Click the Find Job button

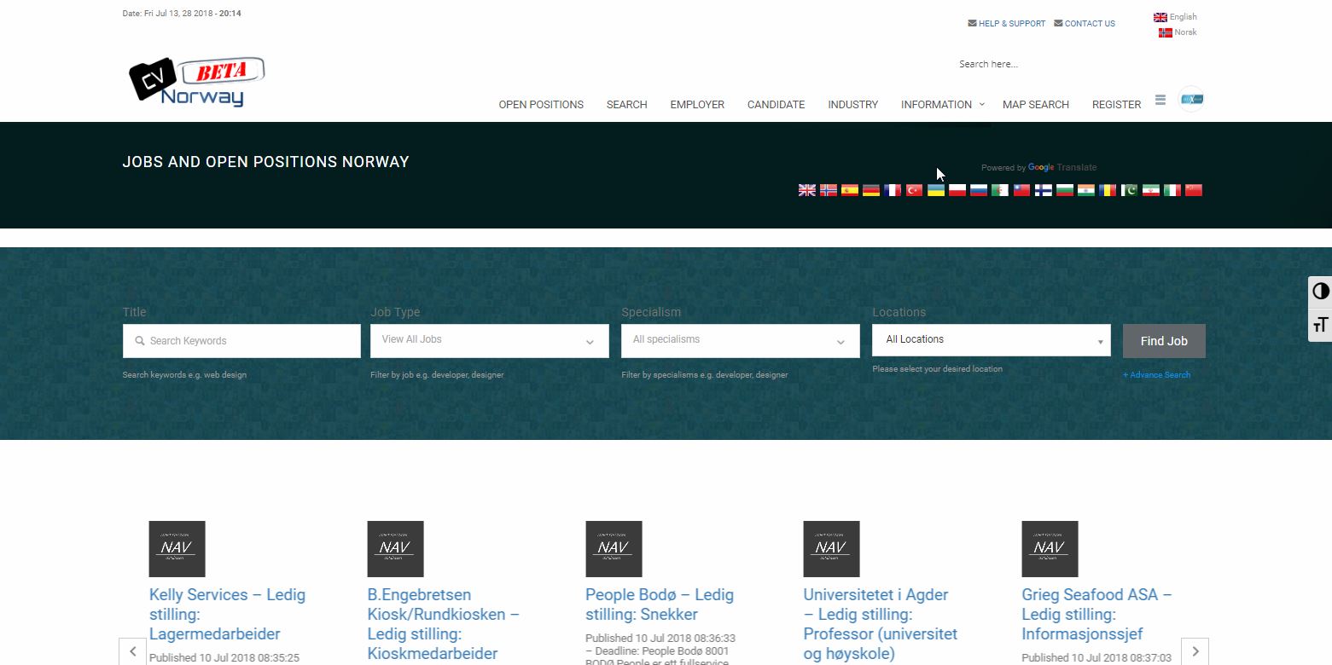pos(1164,341)
